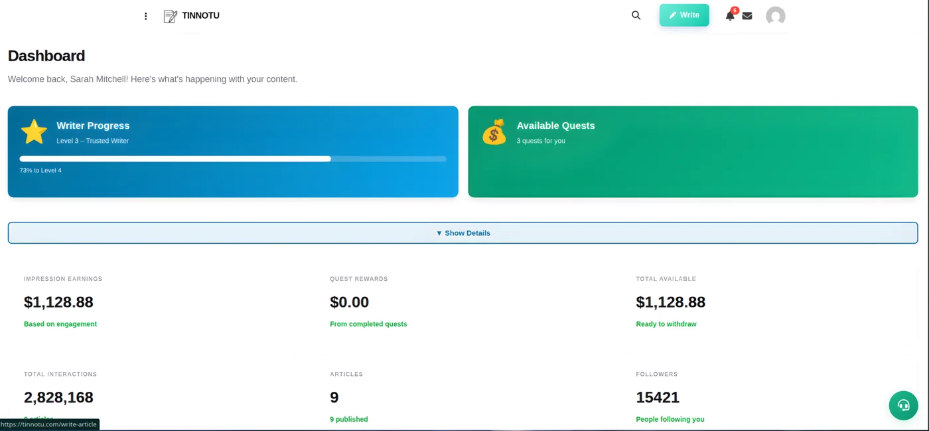Click the Impression Earnings $1,128.88 value

tap(58, 302)
